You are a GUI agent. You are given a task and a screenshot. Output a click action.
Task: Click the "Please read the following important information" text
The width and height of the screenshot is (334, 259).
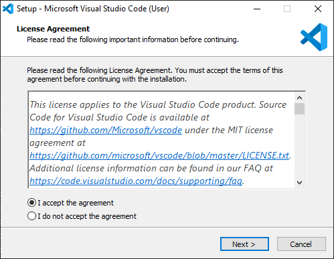133,39
